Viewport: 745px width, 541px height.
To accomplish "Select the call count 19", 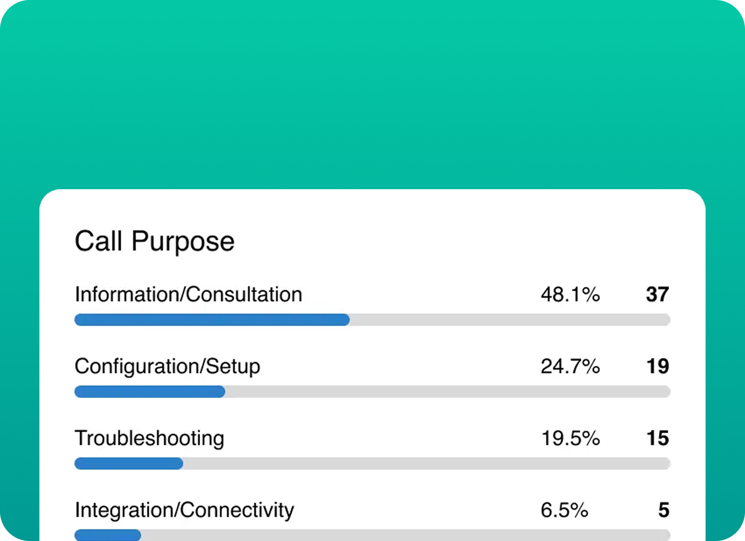I will [657, 367].
